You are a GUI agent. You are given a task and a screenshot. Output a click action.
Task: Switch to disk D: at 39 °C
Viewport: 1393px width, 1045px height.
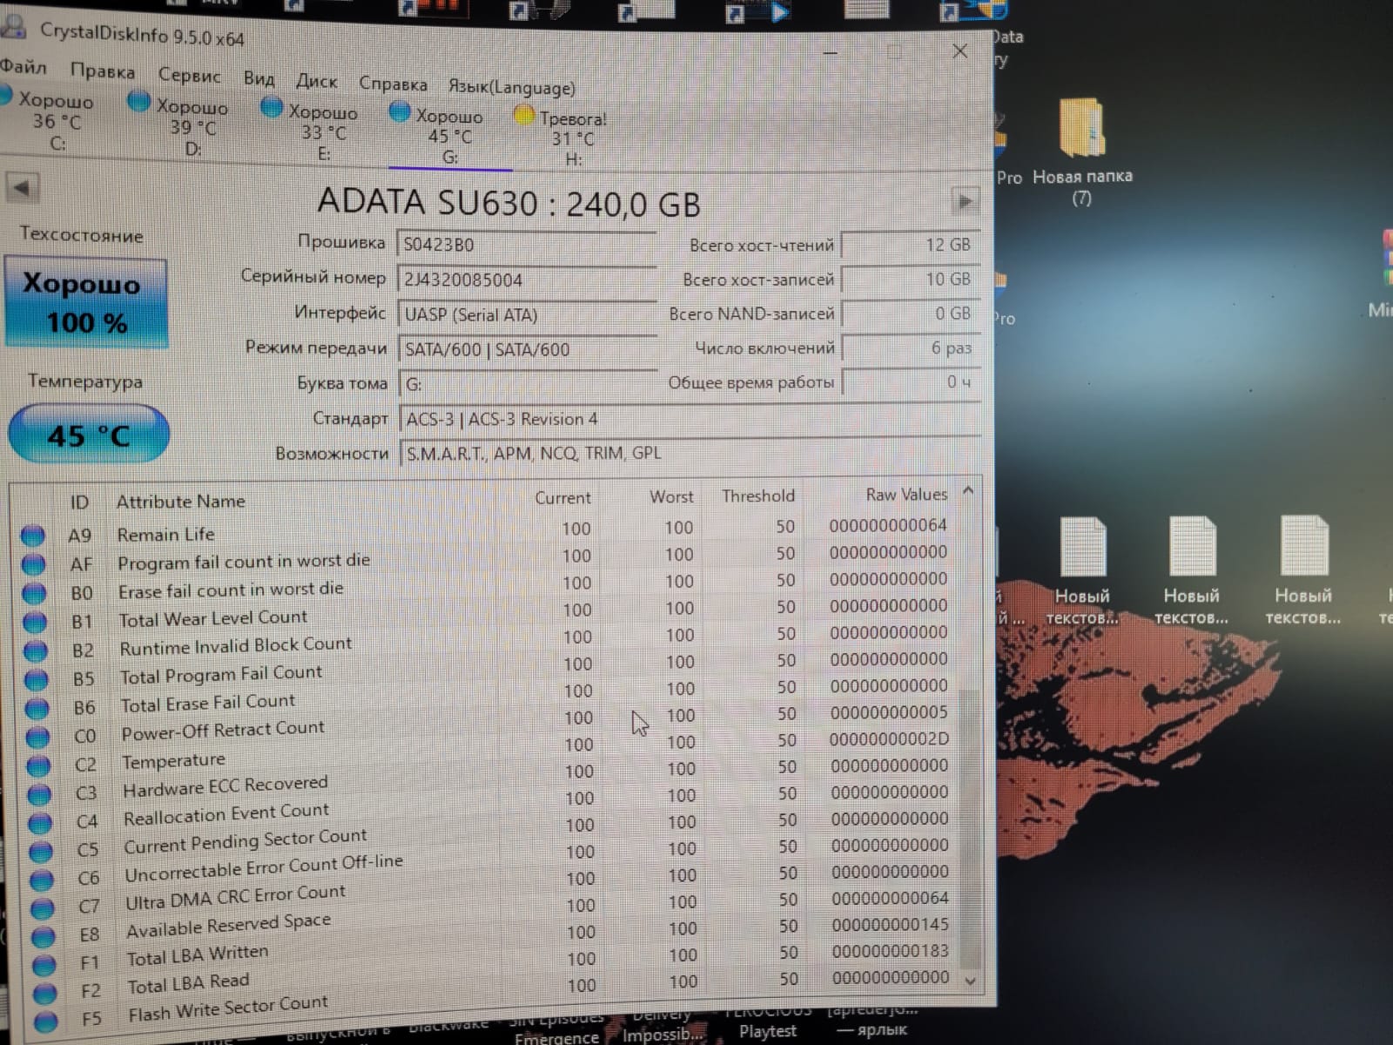183,126
